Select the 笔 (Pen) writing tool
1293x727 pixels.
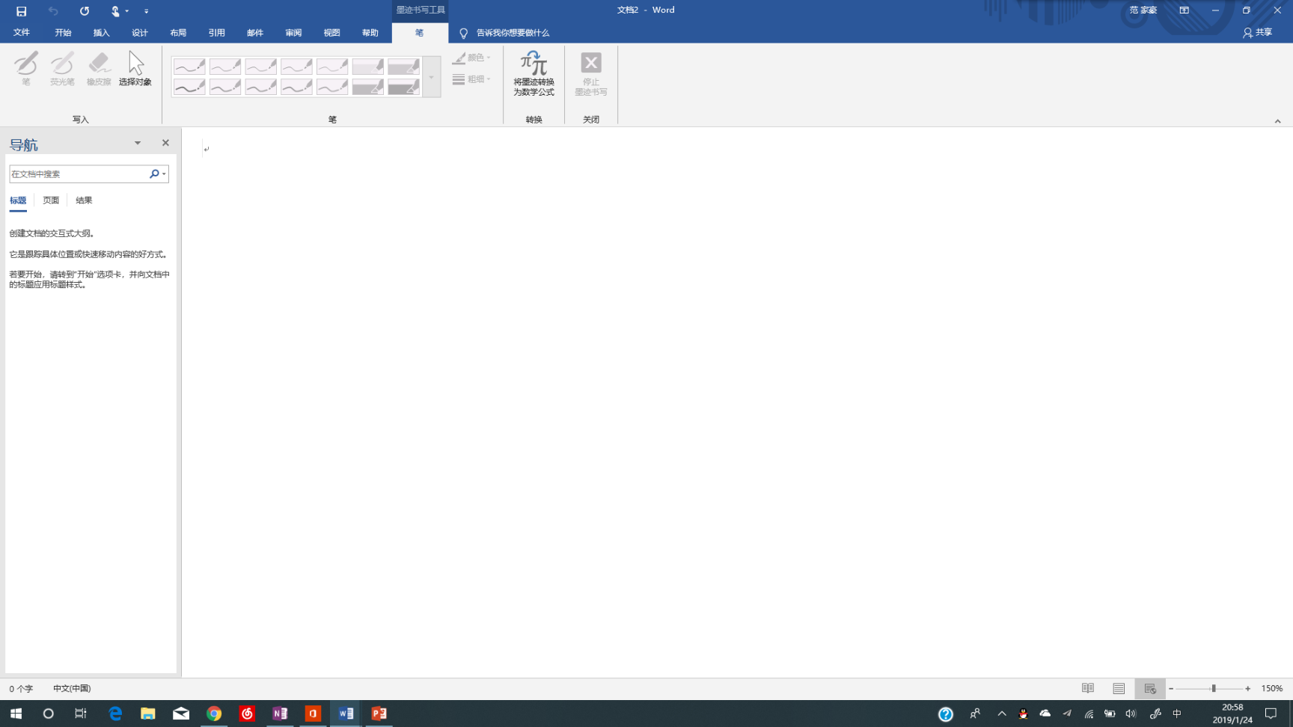coord(26,68)
